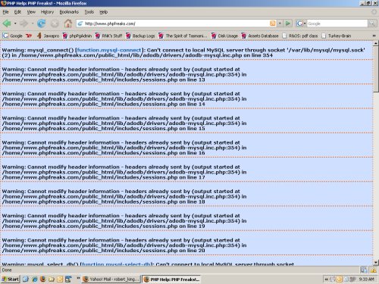Image resolution: width=379 pixels, height=284 pixels.
Task: Click the Google search input box
Action: pyautogui.click(x=337, y=23)
